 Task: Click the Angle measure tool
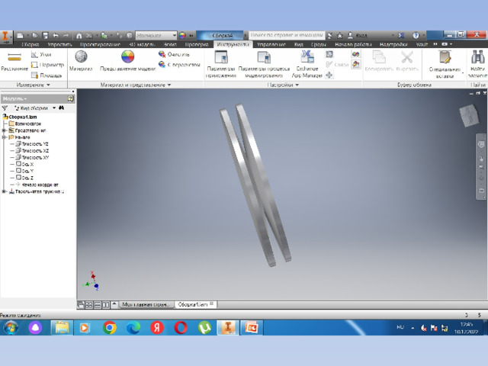[x=43, y=55]
